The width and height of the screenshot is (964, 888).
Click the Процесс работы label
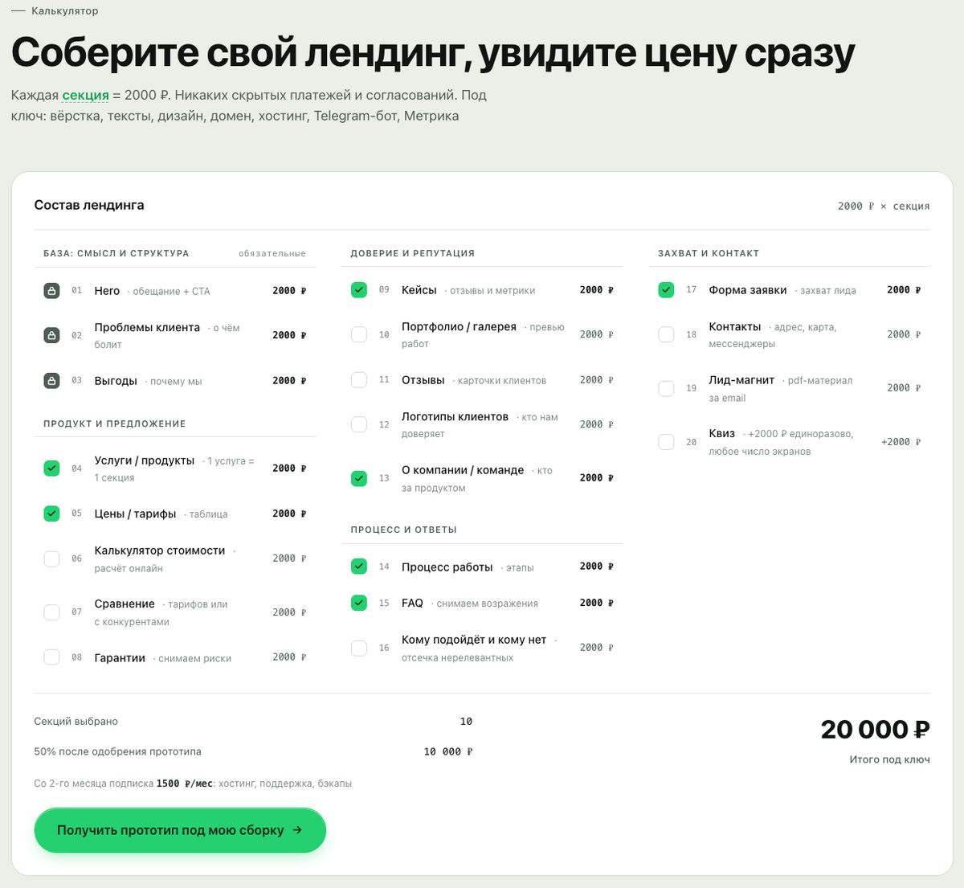[x=447, y=567]
